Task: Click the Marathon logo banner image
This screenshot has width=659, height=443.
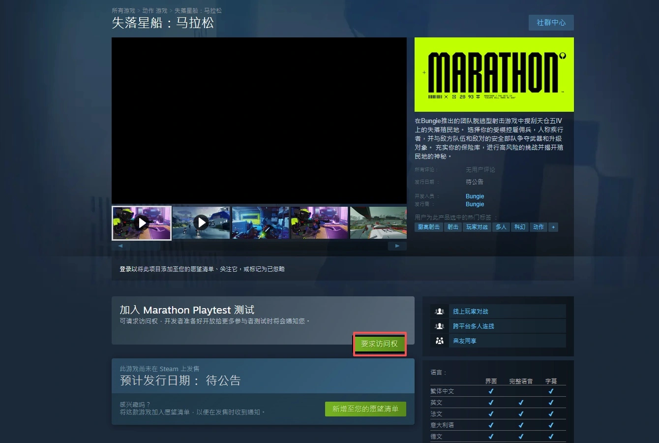Action: pyautogui.click(x=494, y=74)
